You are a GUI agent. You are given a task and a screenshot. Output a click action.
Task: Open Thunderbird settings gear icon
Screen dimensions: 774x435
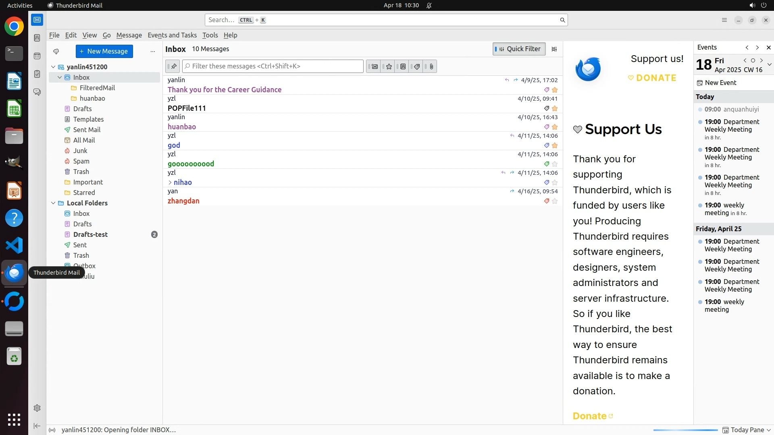[x=37, y=408]
